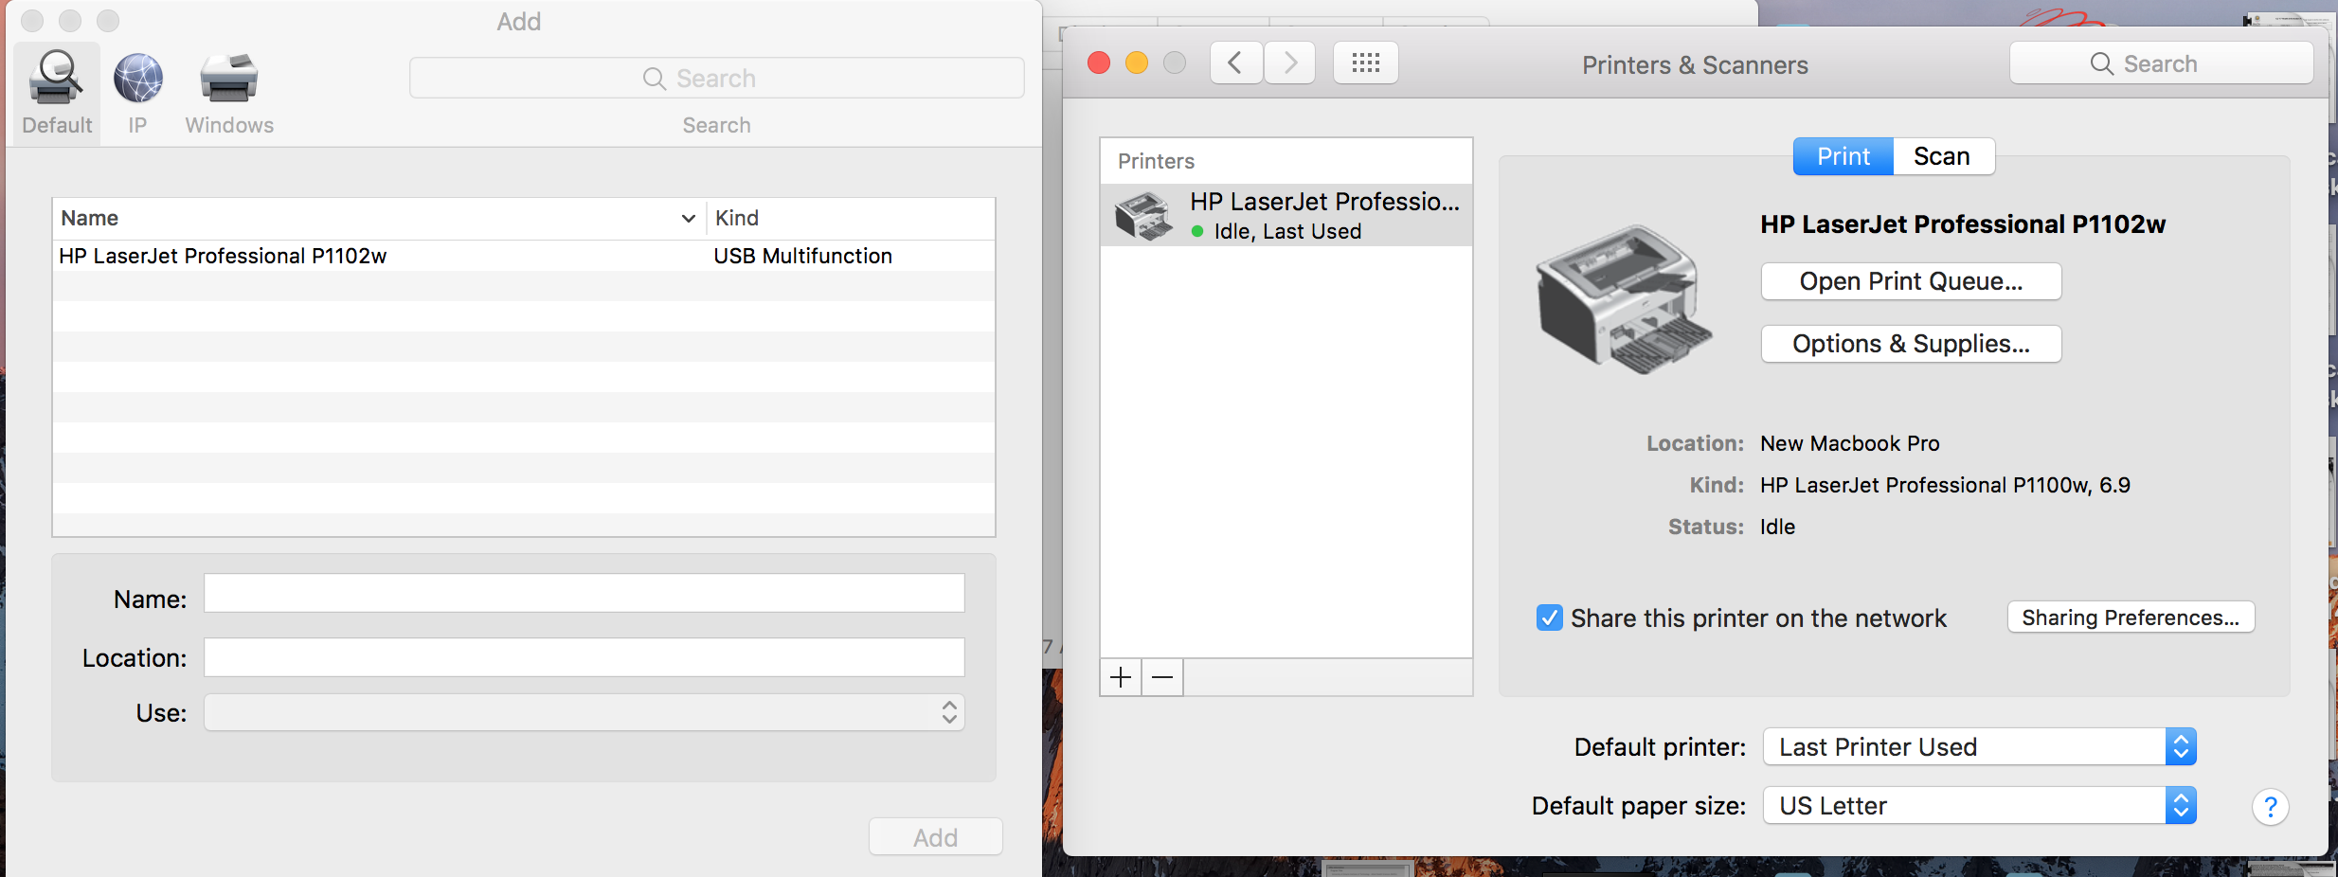
Task: Toggle Name column sort chevron
Action: 689,219
